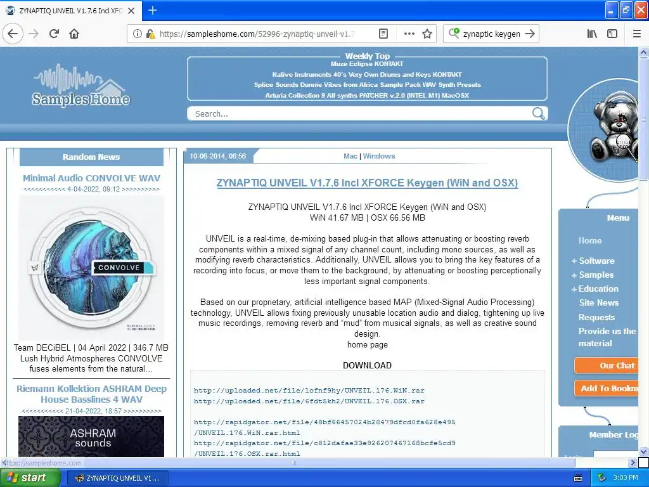This screenshot has height=487, width=649.
Task: Click the orange Our Chat button
Action: [x=607, y=365]
